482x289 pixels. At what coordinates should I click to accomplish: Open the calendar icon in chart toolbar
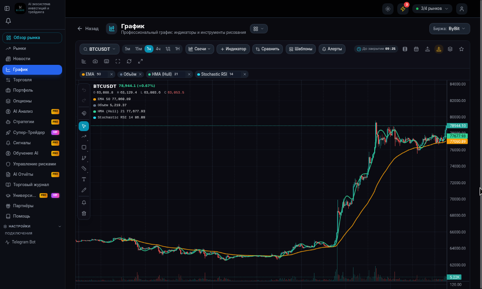pos(416,49)
